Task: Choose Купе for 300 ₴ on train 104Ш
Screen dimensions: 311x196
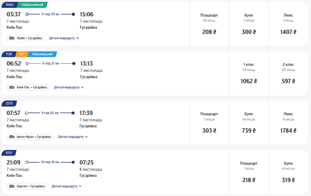Action: (249, 24)
